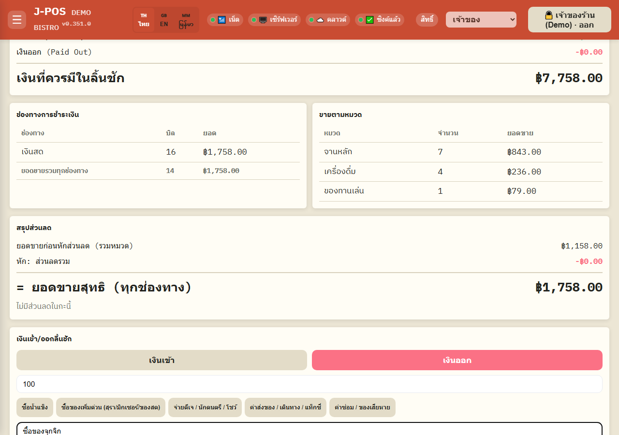Choose ค่าซ่อม / ของเสียหาย chip
Image resolution: width=619 pixels, height=435 pixels.
tap(362, 407)
